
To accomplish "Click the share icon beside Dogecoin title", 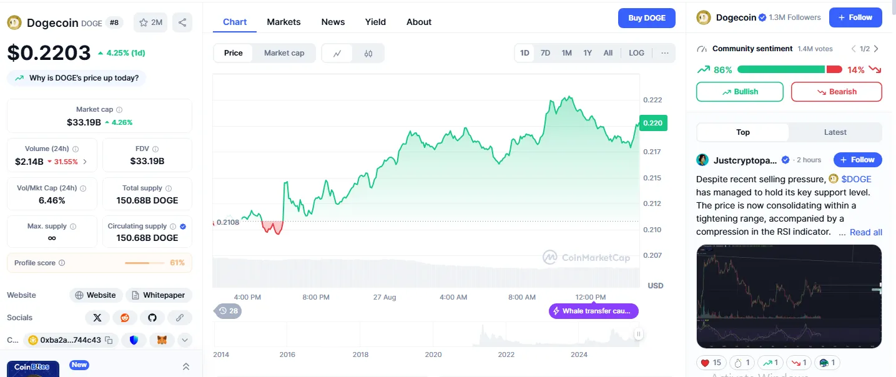I will 182,22.
